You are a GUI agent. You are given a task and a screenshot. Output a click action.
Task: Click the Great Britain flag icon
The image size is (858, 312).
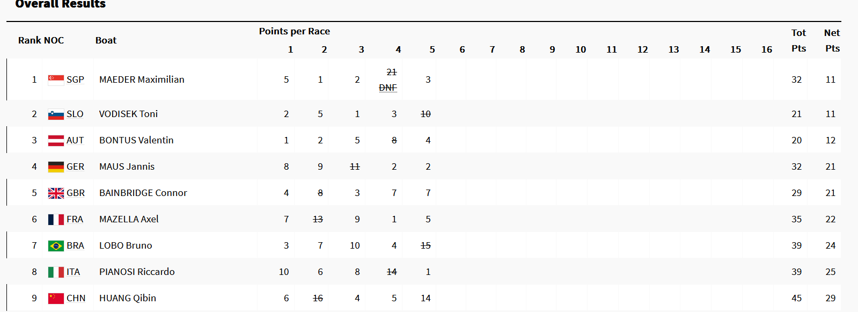[56, 193]
